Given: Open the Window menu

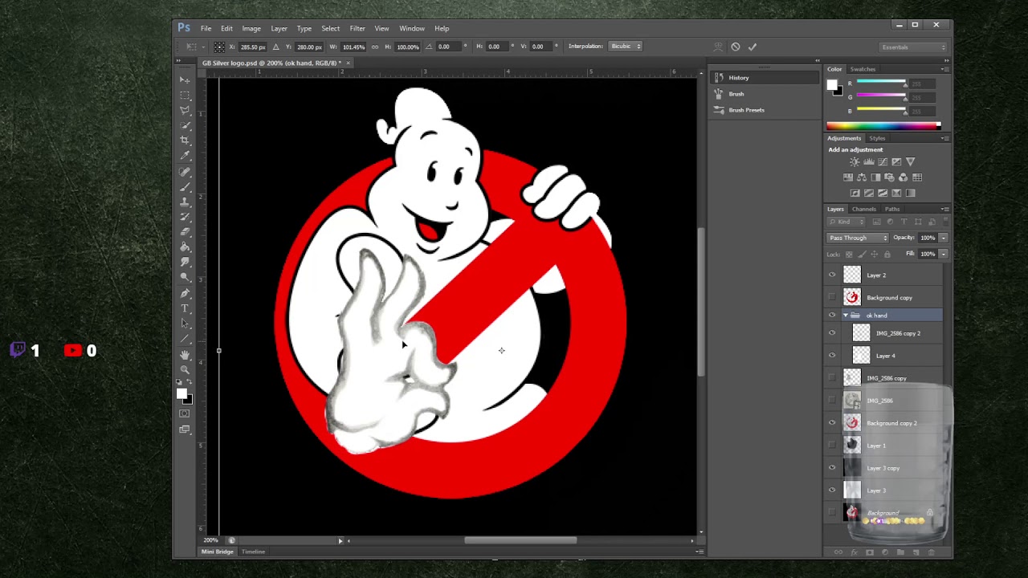Looking at the screenshot, I should (x=412, y=29).
